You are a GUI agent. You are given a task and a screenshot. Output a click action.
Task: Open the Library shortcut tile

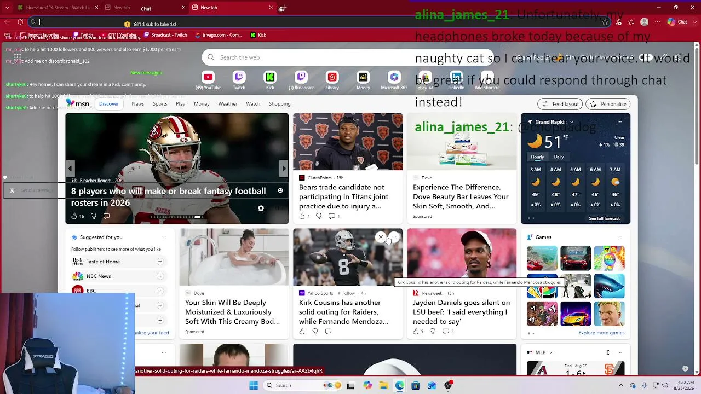(x=332, y=80)
